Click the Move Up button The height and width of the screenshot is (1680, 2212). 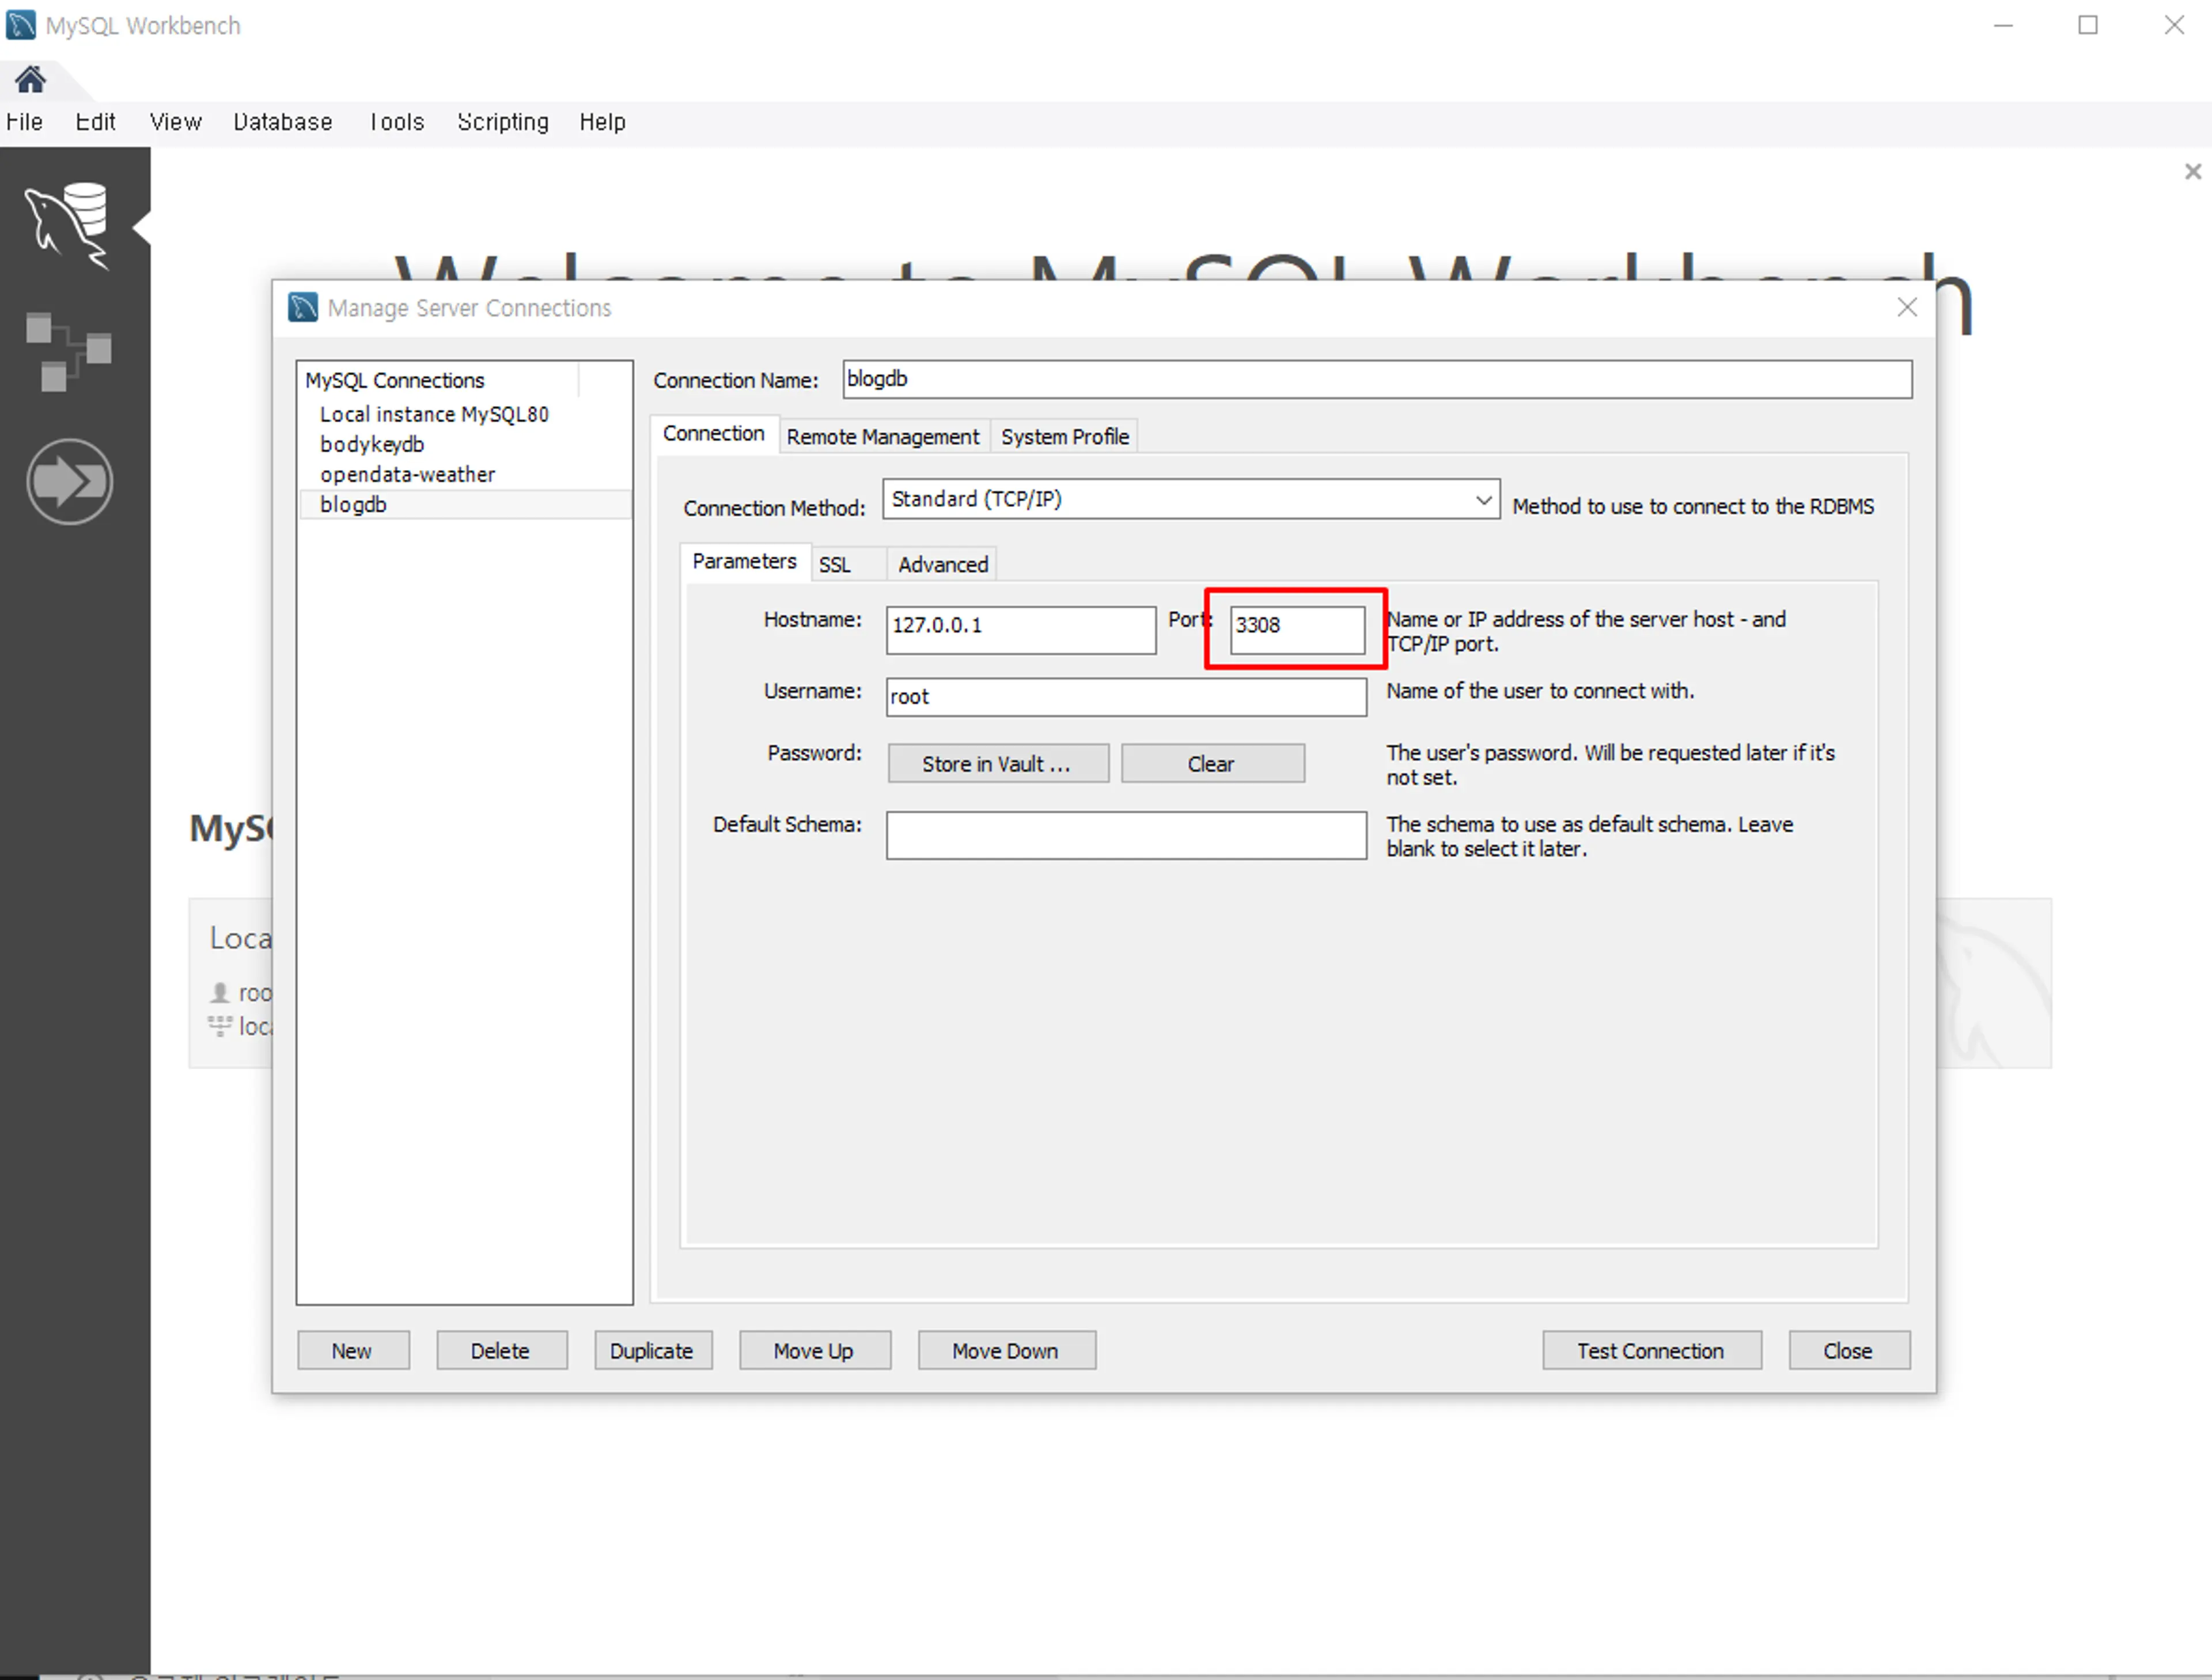pos(815,1351)
